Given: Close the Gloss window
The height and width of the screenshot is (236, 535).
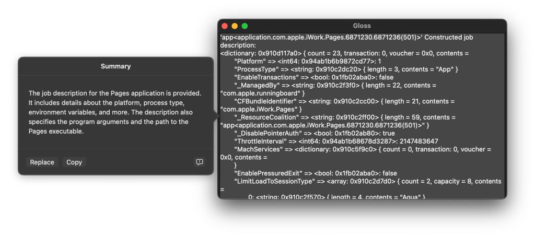Looking at the screenshot, I should pos(225,26).
